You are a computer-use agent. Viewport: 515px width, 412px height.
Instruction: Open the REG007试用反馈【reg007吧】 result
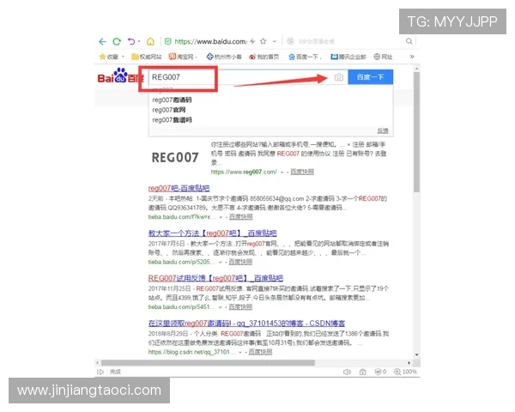point(215,278)
